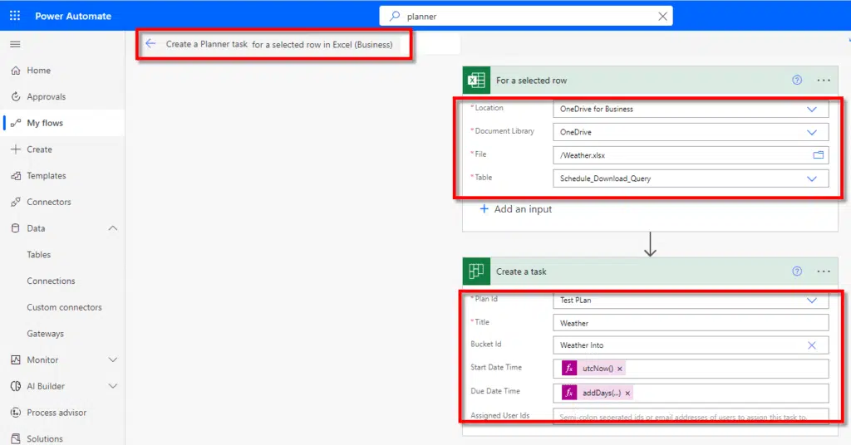
Task: Click the Assigned User Ids field
Action: pos(690,417)
